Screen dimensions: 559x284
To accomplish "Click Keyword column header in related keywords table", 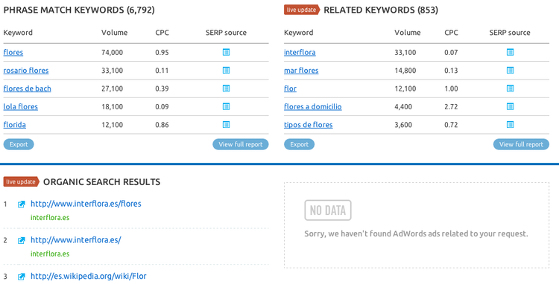I will [x=299, y=33].
